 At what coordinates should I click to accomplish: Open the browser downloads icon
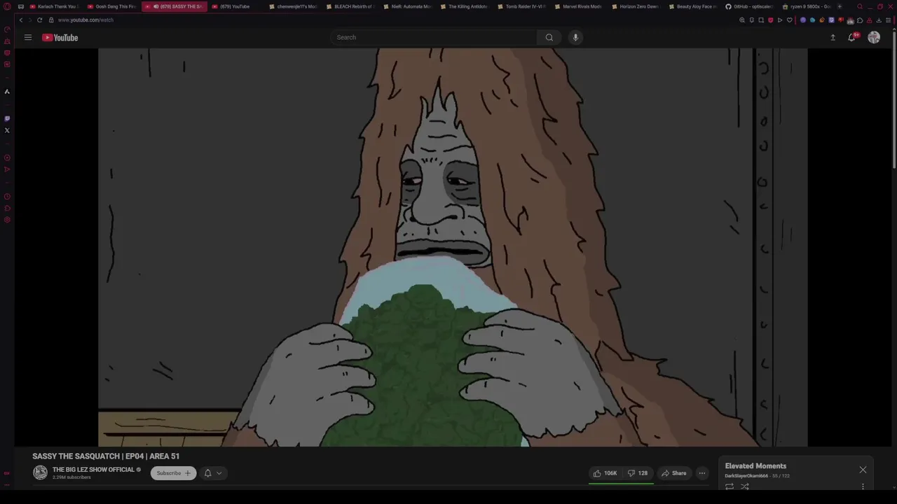point(879,20)
